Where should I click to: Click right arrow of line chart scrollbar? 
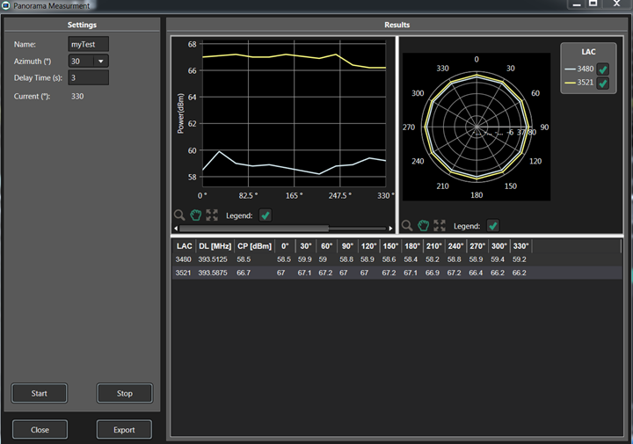point(391,229)
